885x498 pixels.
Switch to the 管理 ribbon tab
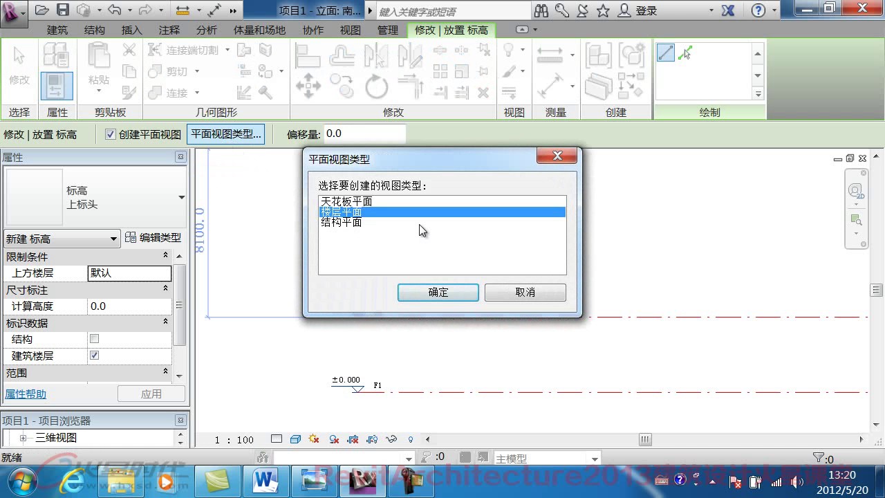click(x=388, y=30)
